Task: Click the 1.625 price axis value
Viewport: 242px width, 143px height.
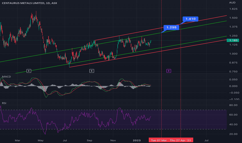Action: pyautogui.click(x=233, y=9)
